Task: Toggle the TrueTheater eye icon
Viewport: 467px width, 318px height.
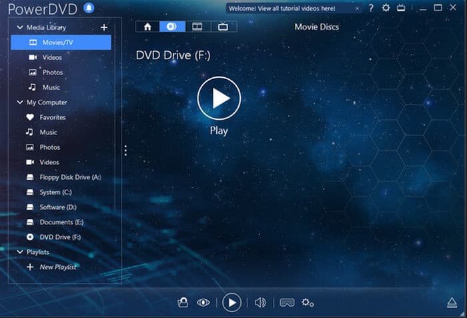Action: [x=203, y=303]
